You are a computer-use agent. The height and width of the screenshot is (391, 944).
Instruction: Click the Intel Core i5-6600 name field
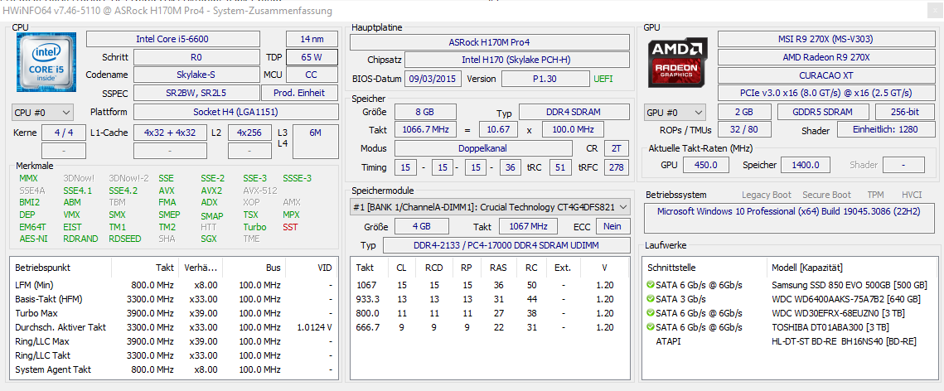click(x=173, y=39)
